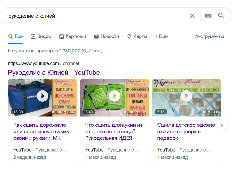Click the video play icon beside Видео
The width and height of the screenshot is (234, 175).
(33, 37)
